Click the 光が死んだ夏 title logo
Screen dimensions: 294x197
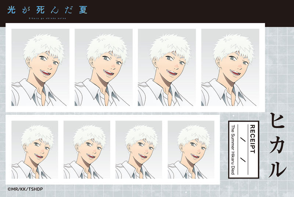(x=47, y=10)
